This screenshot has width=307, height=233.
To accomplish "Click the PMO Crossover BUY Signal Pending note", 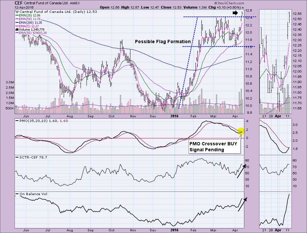I will point(214,147).
